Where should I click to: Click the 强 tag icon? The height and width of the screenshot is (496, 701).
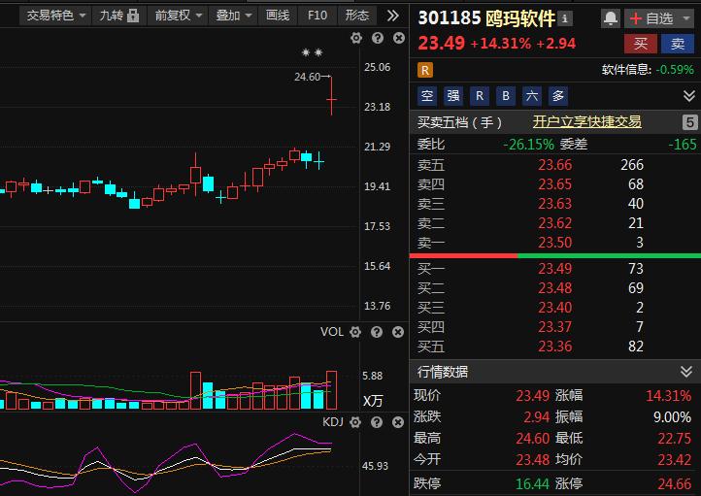pyautogui.click(x=453, y=96)
